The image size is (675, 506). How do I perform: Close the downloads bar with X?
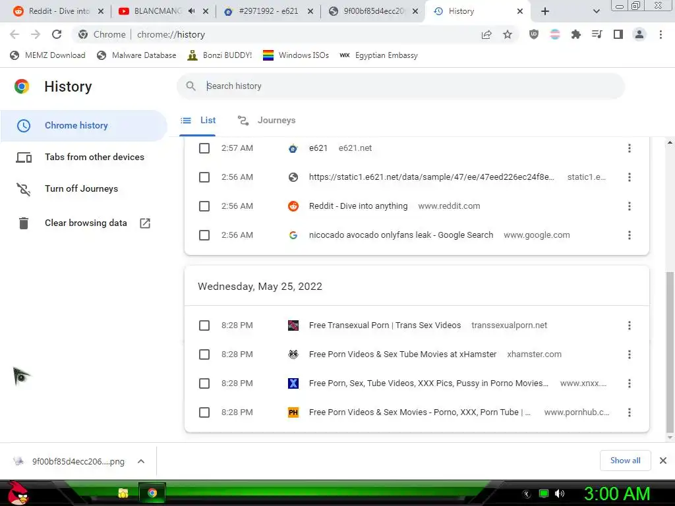(x=663, y=461)
